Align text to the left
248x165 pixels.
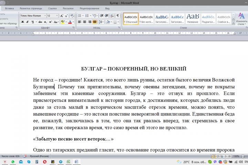tap(80, 22)
